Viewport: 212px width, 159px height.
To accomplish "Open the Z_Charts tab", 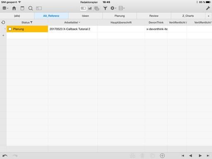I will [x=188, y=16].
